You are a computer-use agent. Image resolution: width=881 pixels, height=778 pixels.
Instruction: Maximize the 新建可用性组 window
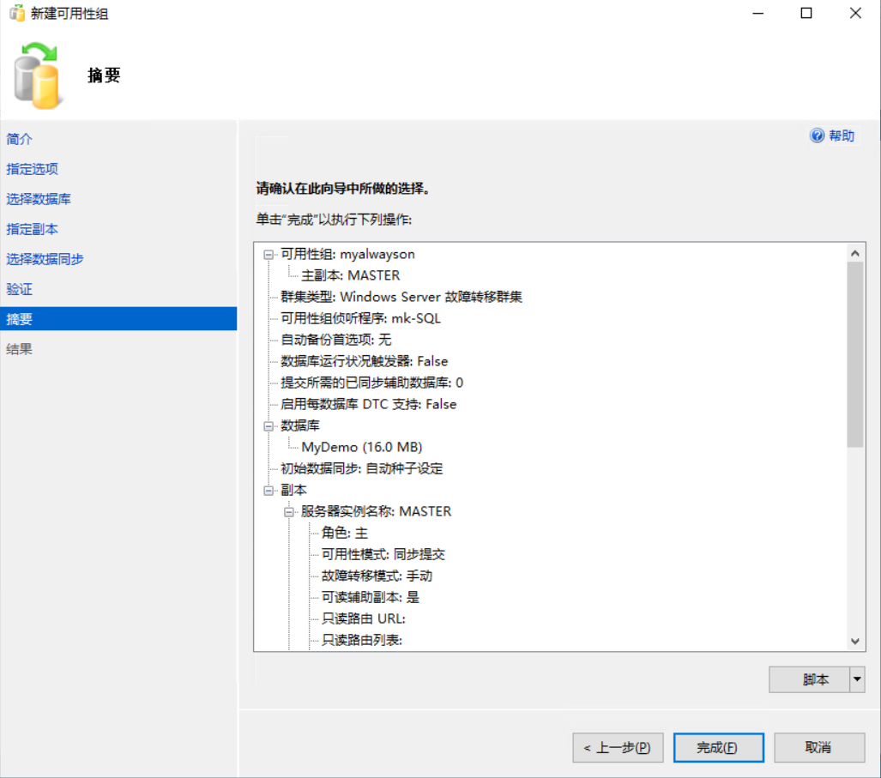pyautogui.click(x=806, y=13)
